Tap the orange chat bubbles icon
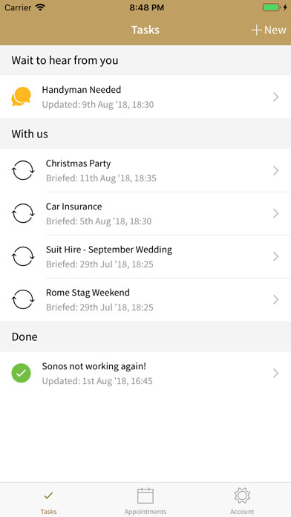 point(21,97)
